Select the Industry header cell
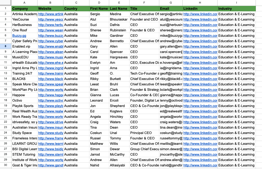Viewport: 262px width, 169px height. click(x=236, y=8)
